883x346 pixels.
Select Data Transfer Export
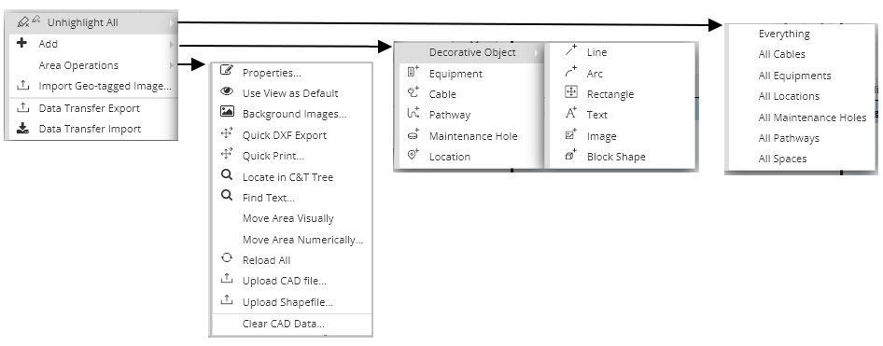91,108
